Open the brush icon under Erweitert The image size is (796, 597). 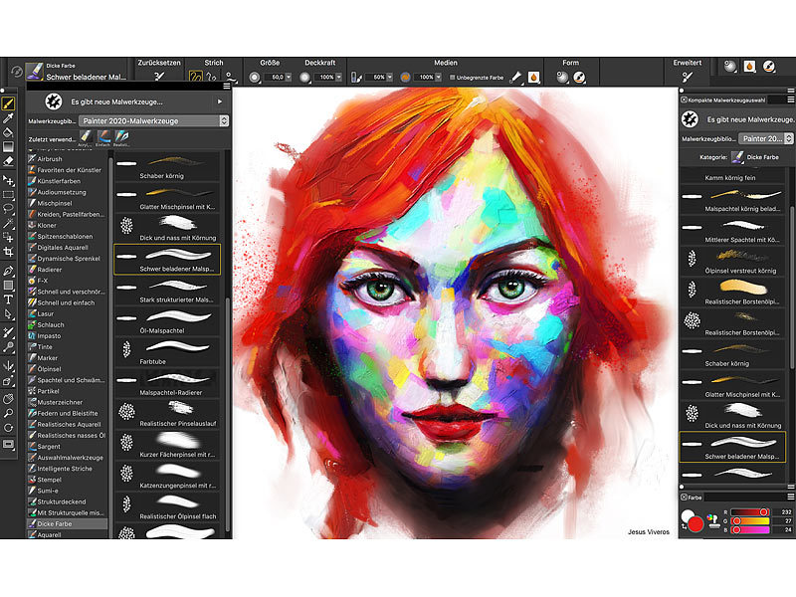[x=687, y=78]
